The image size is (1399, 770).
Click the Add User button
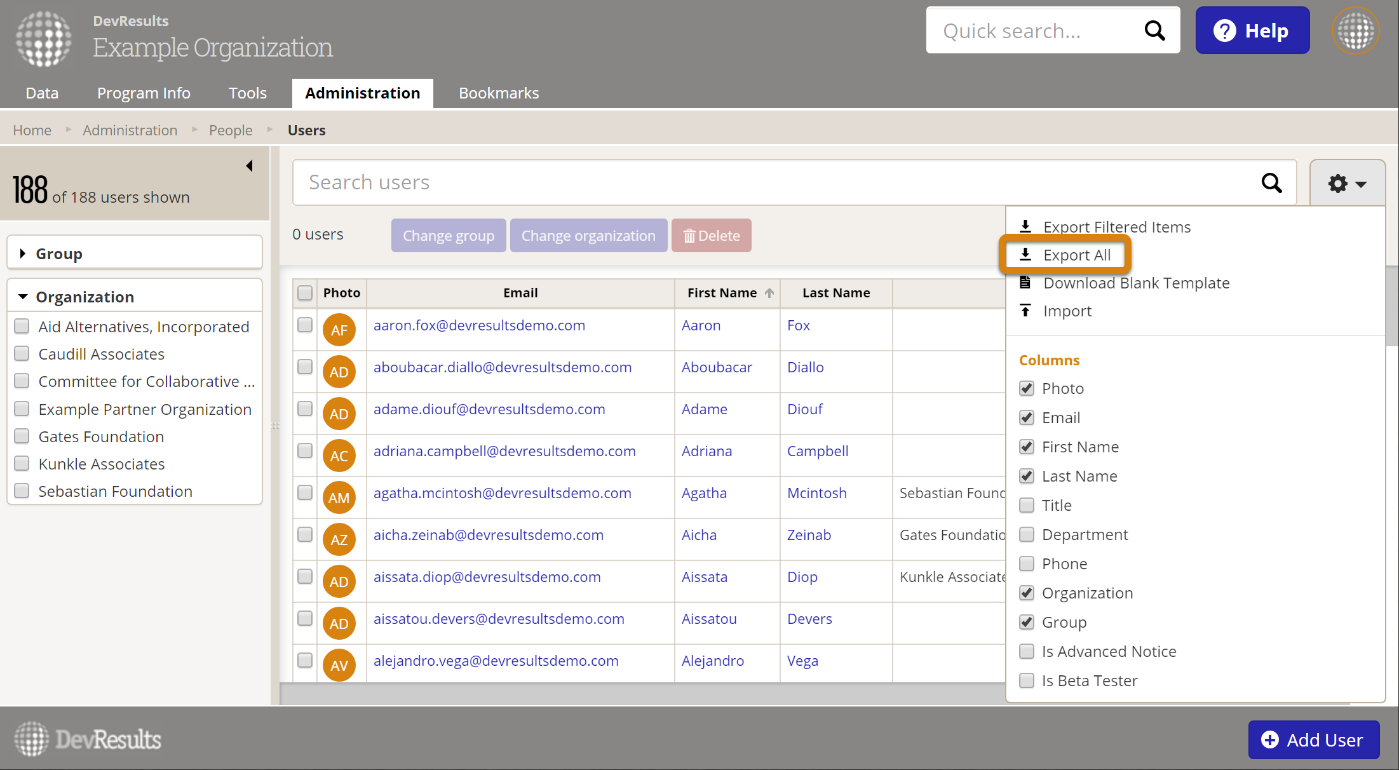[x=1313, y=740]
